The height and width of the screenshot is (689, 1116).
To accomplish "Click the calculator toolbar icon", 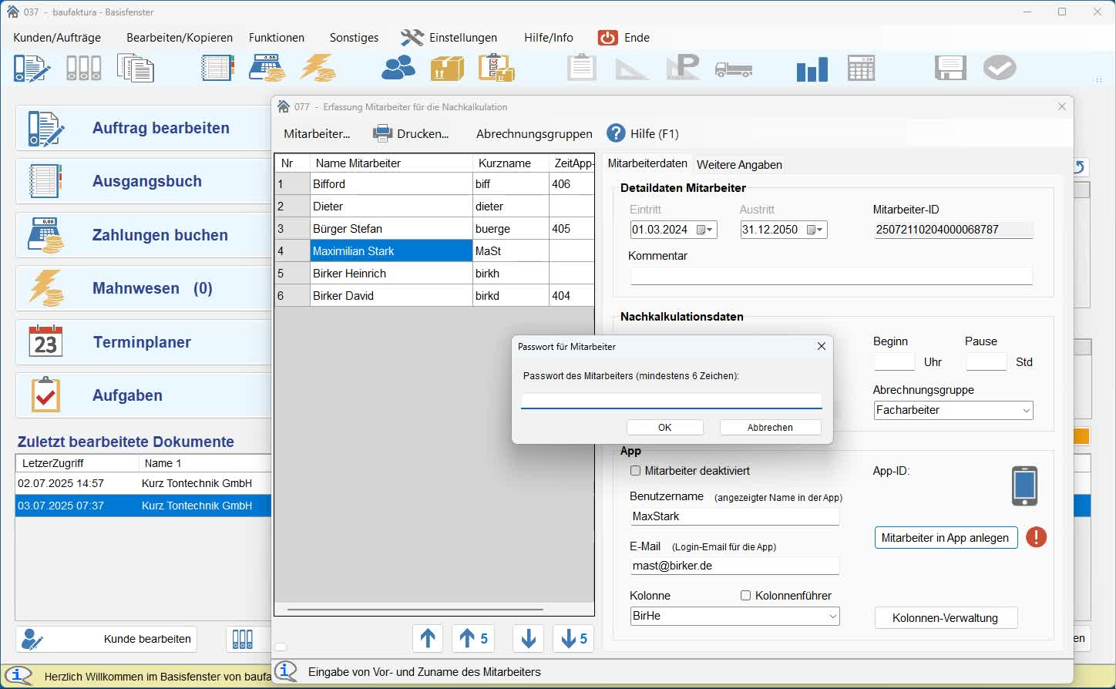I will [861, 69].
